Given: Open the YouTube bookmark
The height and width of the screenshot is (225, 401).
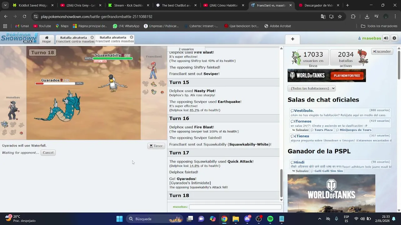Looking at the screenshot, I should [42, 26].
